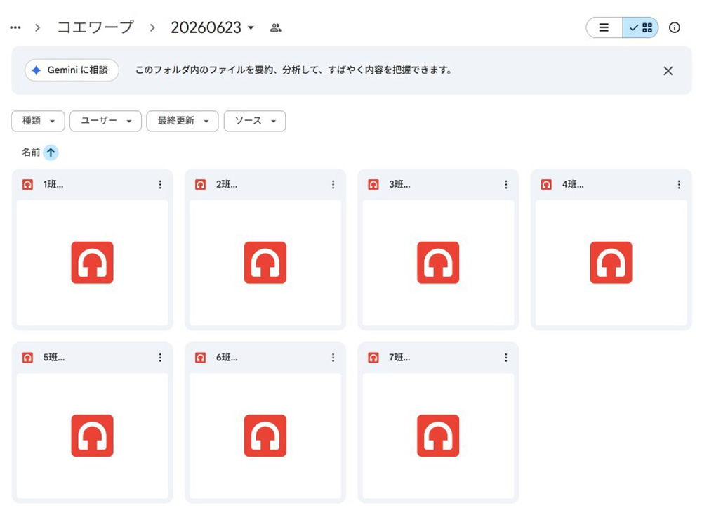Click the Gemini に相談 button
702x527 pixels.
point(72,70)
